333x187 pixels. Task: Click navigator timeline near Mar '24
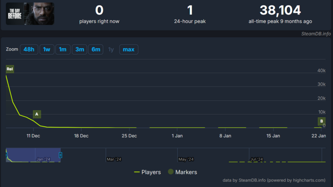pyautogui.click(x=114, y=159)
